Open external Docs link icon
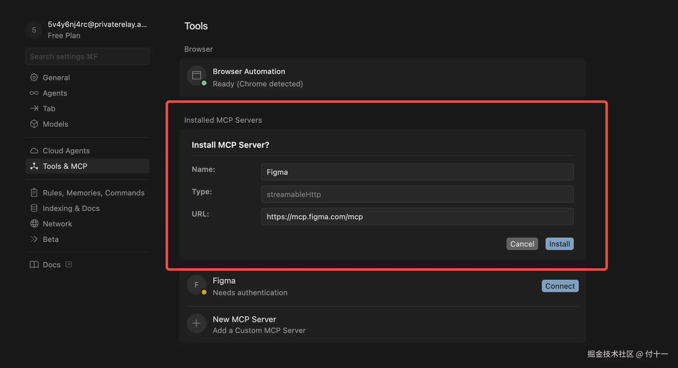This screenshot has width=678, height=368. (69, 265)
